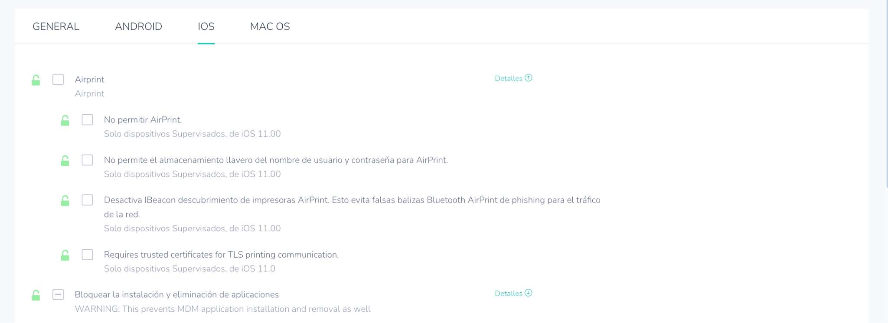Check the main Airprint checkbox
Screen dimensions: 888x323
pyautogui.click(x=58, y=80)
